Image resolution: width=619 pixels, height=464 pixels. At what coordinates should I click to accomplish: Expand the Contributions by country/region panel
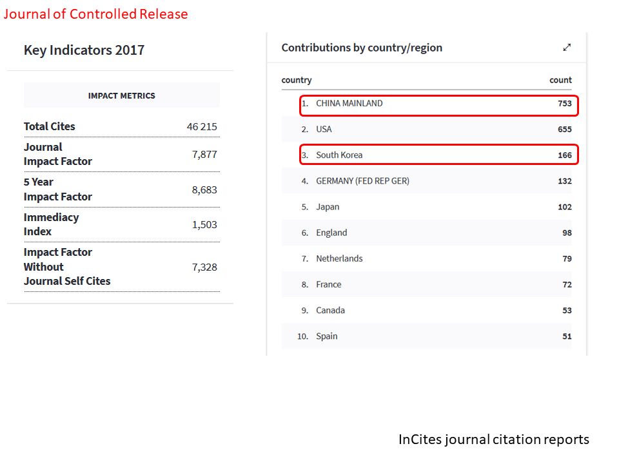(567, 47)
